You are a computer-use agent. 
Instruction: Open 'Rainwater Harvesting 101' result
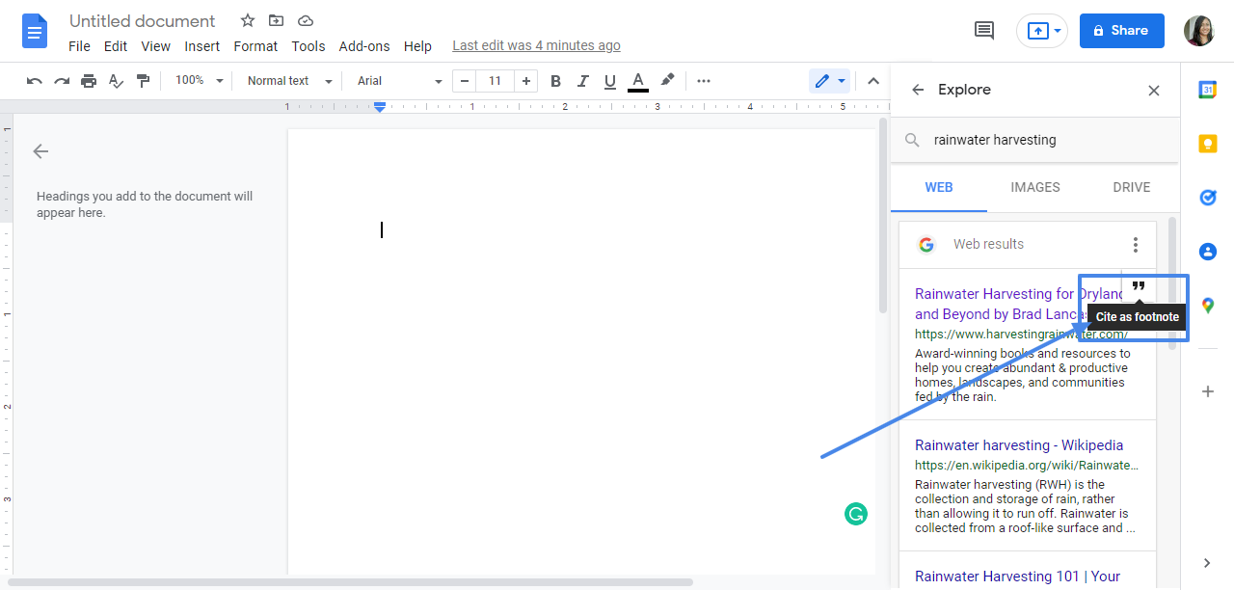pos(1018,577)
